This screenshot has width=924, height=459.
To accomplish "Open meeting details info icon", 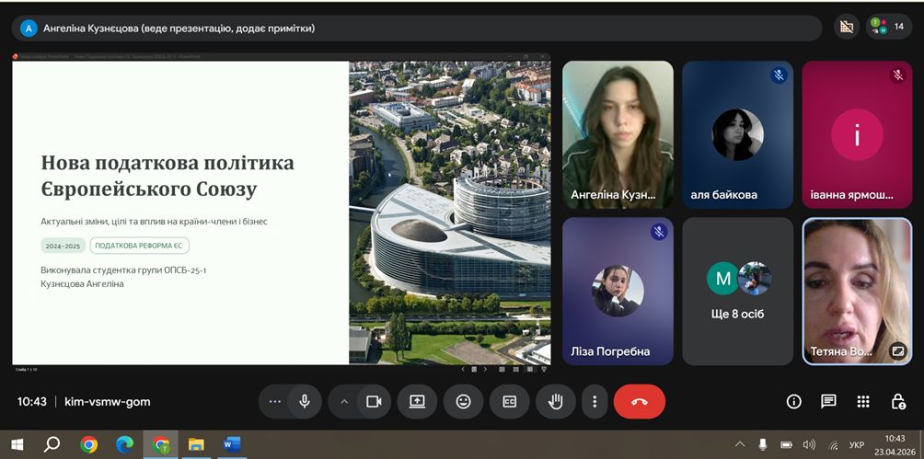I will [x=793, y=402].
